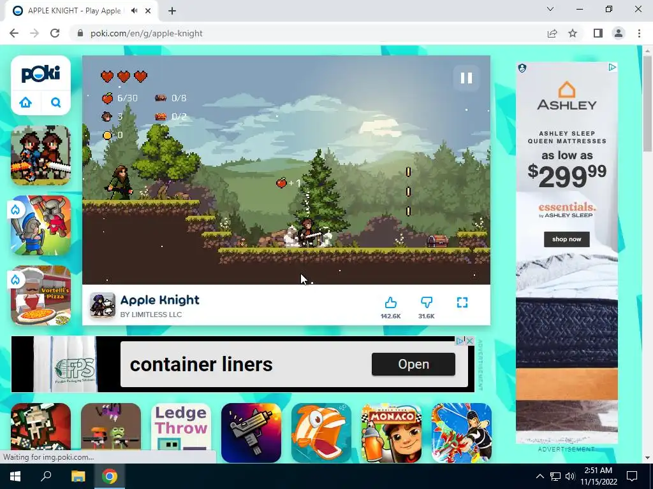Click the page vertical scrollbar
The width and height of the screenshot is (653, 489).
647,104
